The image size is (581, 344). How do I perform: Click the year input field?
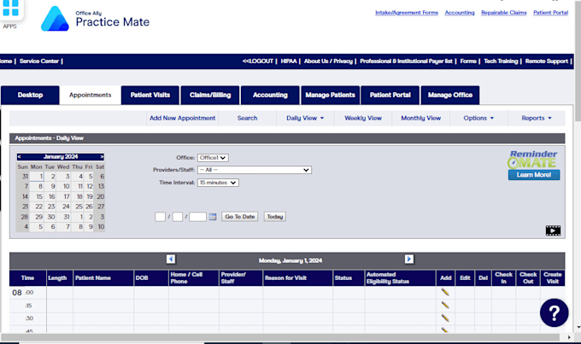(198, 217)
